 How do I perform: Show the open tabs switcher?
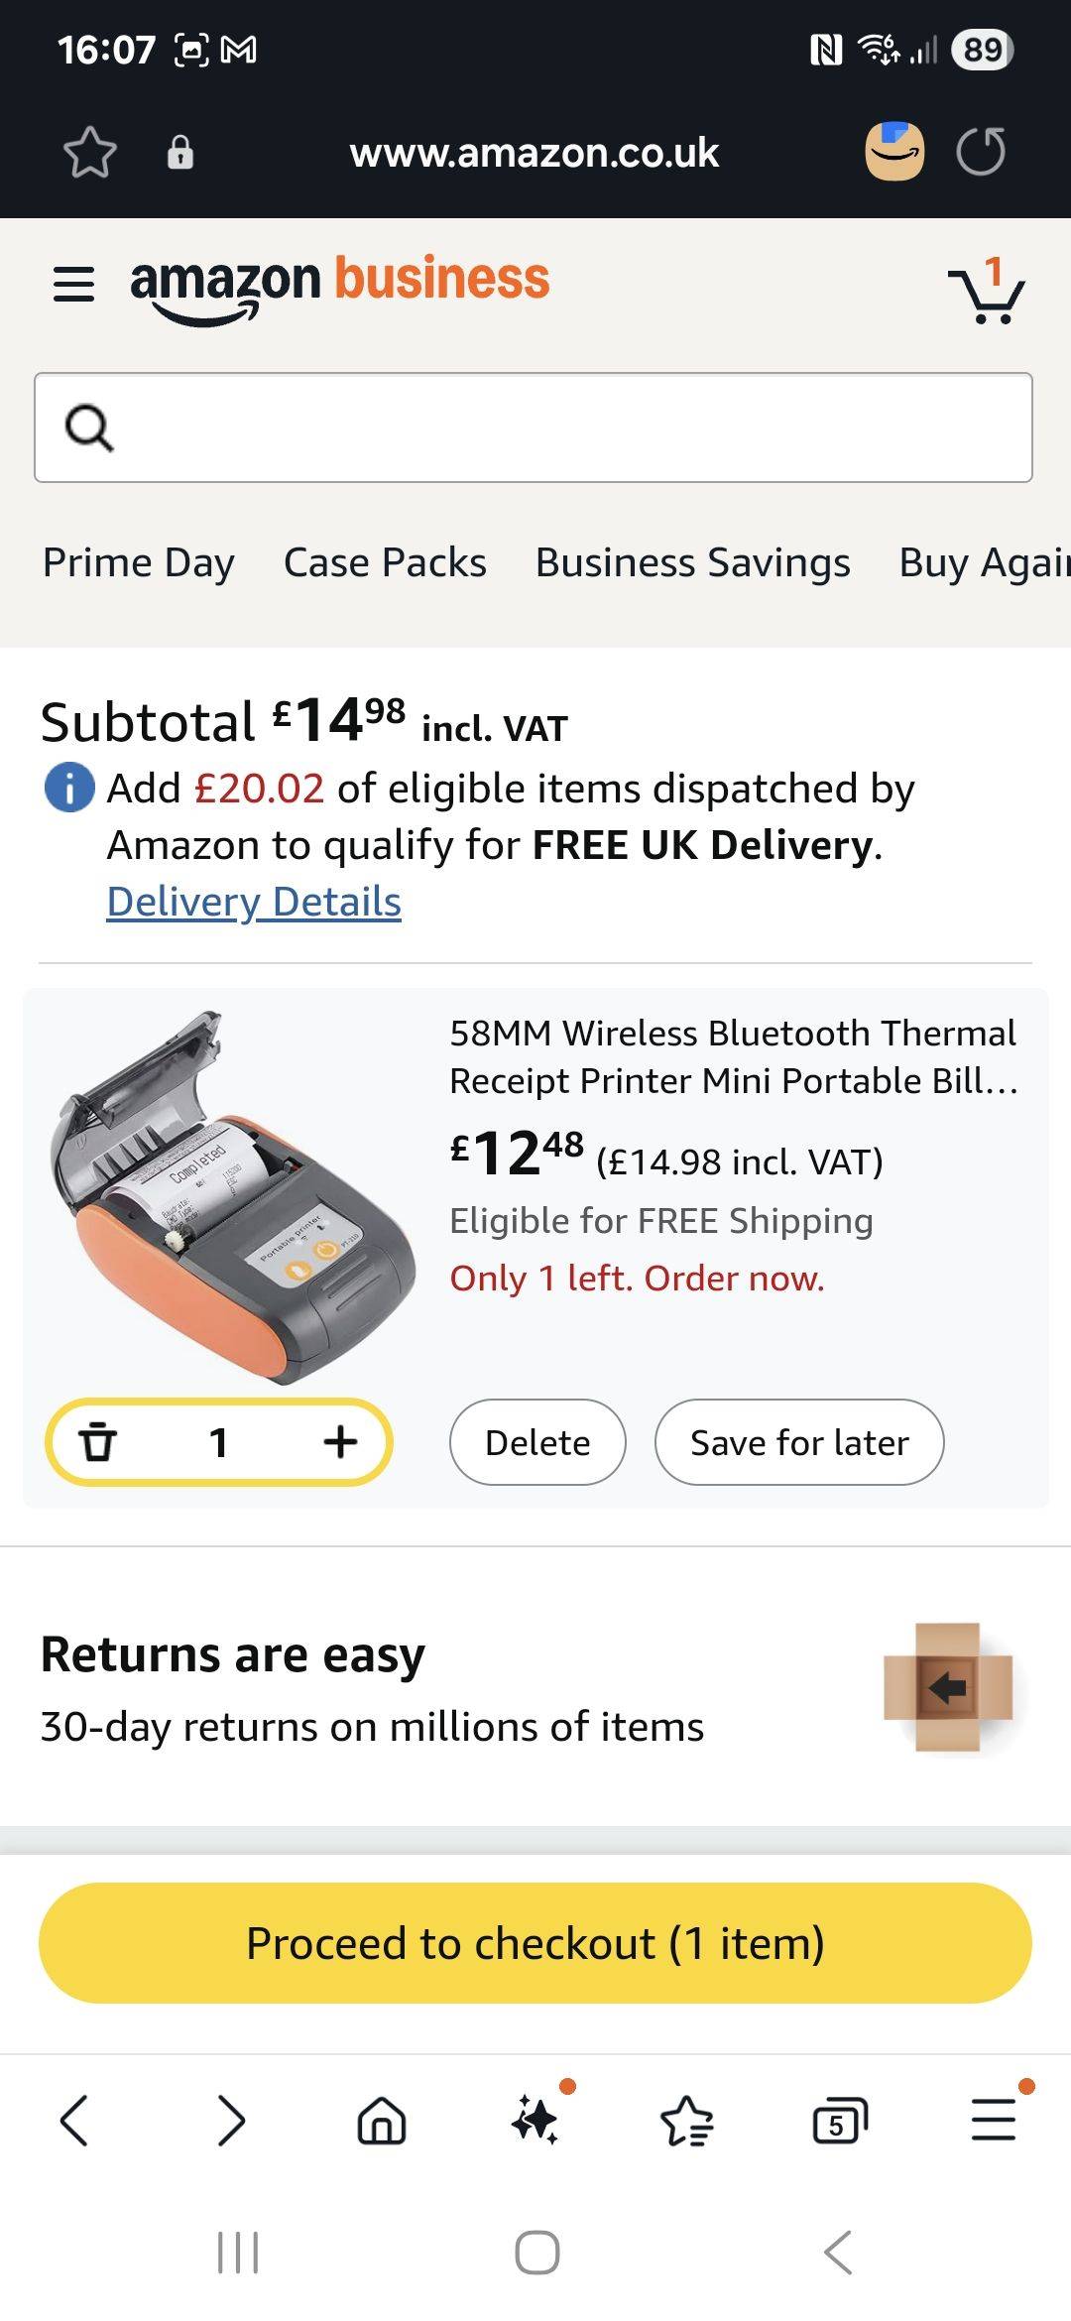[839, 2122]
